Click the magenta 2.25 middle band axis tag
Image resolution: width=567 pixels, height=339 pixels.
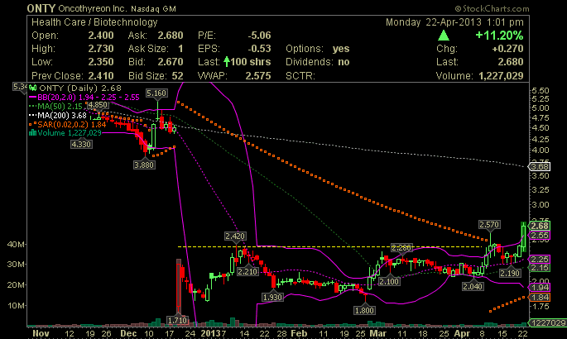point(539,260)
